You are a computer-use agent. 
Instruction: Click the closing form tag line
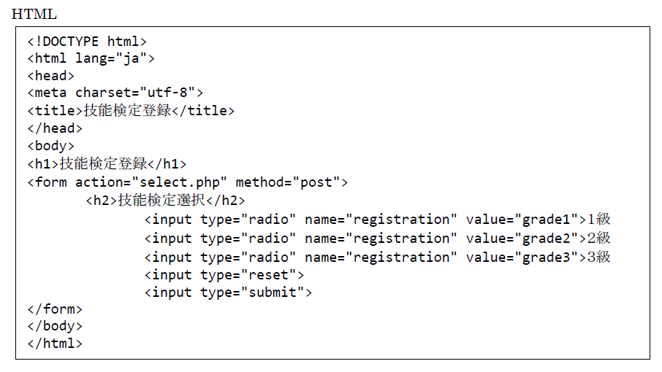[x=55, y=309]
